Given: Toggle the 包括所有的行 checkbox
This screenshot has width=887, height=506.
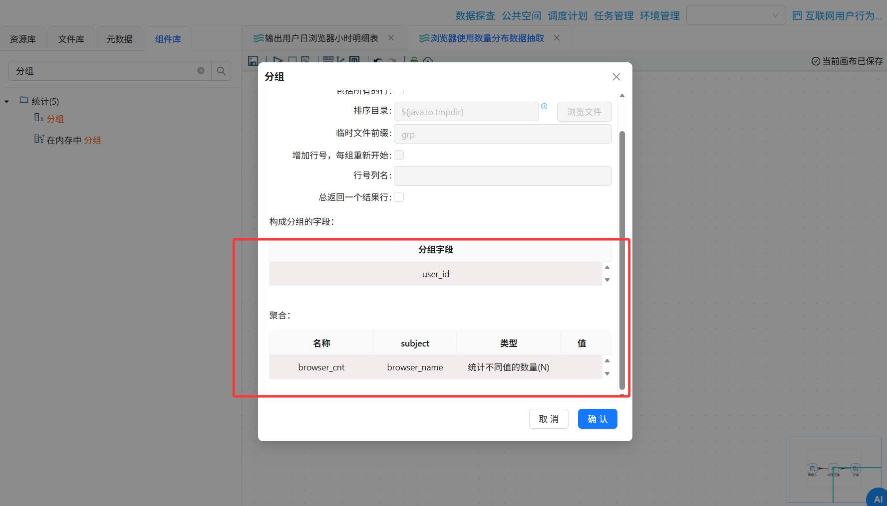Looking at the screenshot, I should tap(399, 92).
